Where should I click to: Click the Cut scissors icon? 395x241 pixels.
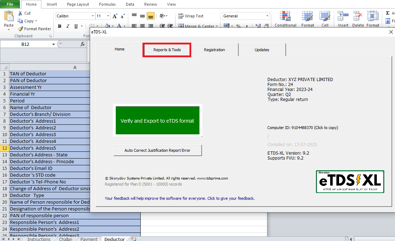(20, 13)
